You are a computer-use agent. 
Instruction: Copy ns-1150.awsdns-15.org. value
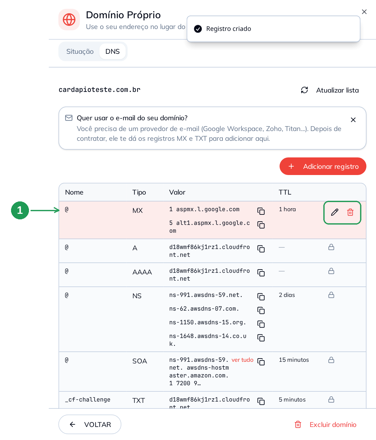pyautogui.click(x=261, y=324)
